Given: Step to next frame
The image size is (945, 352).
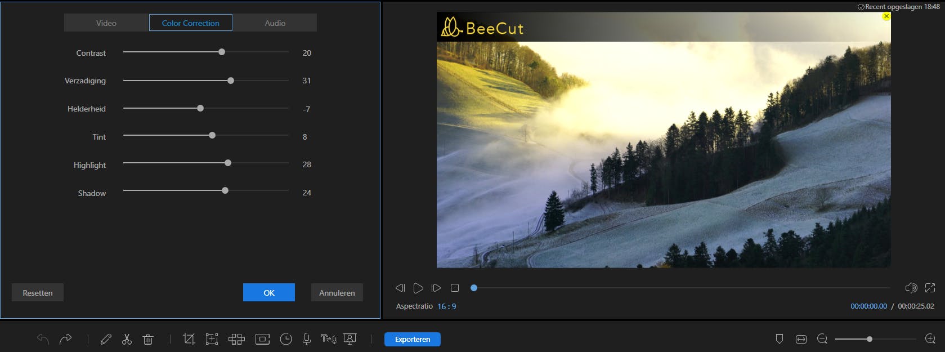Looking at the screenshot, I should click(x=436, y=288).
